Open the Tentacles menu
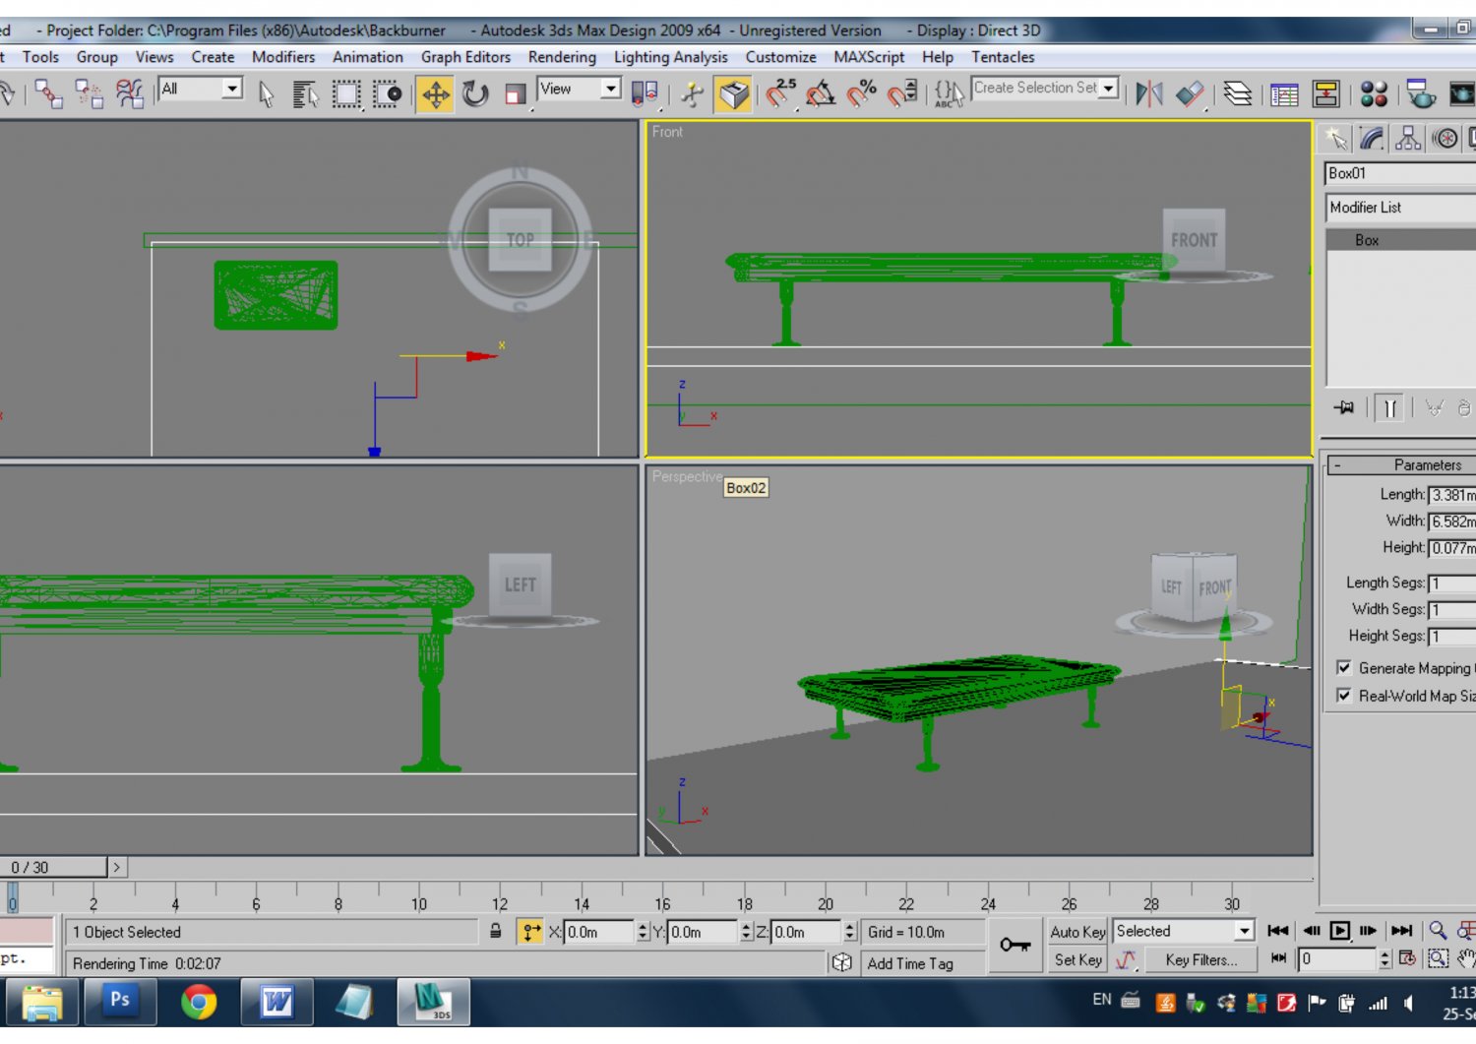 coord(1003,57)
